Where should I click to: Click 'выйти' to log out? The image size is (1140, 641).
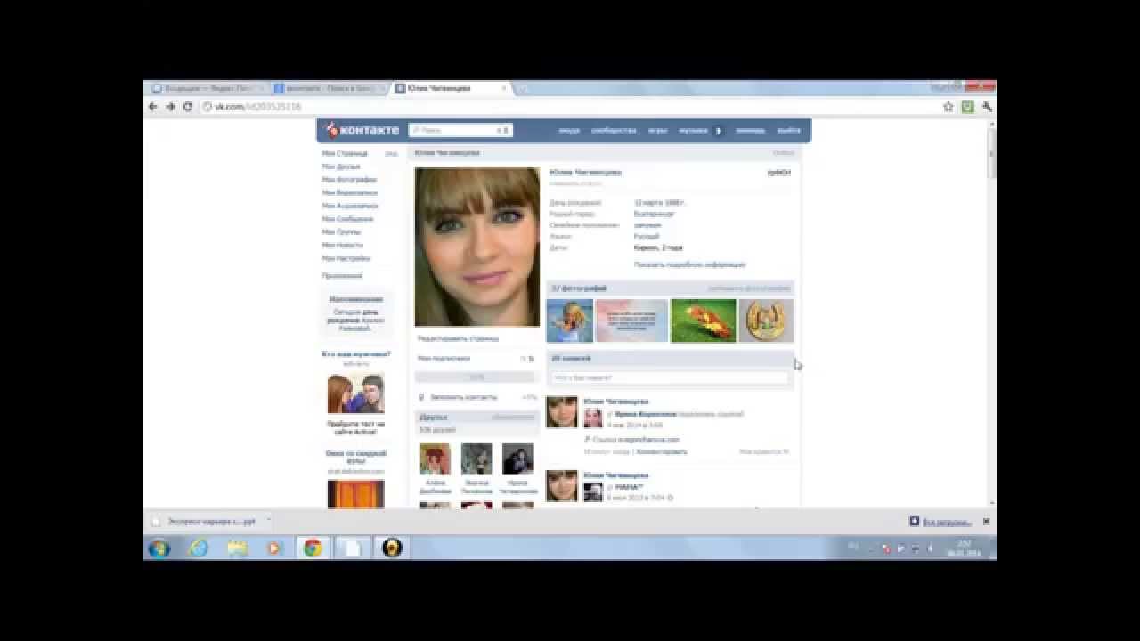(789, 130)
